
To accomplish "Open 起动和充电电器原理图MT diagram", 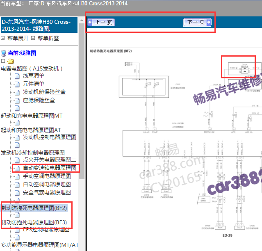I will (32, 116).
